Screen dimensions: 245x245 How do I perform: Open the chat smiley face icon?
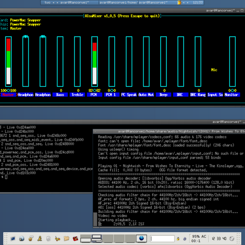coord(31,238)
